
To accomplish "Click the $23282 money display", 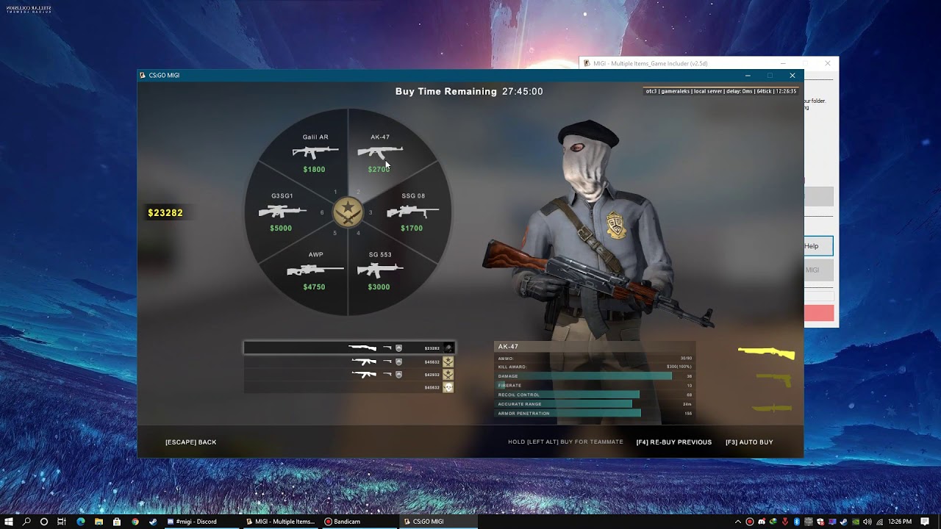I will point(165,212).
